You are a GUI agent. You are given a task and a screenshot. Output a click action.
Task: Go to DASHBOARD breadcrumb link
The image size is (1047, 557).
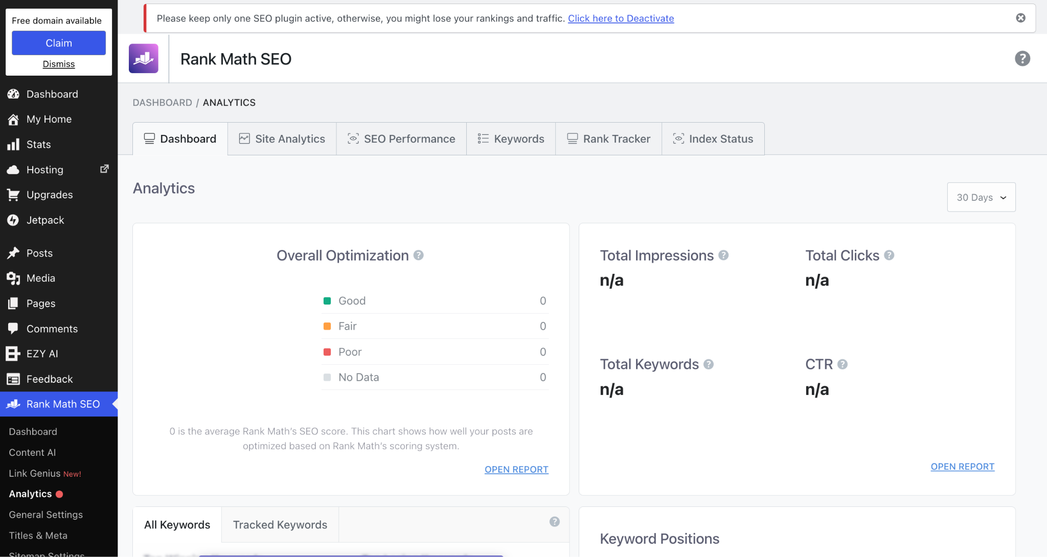pos(163,103)
